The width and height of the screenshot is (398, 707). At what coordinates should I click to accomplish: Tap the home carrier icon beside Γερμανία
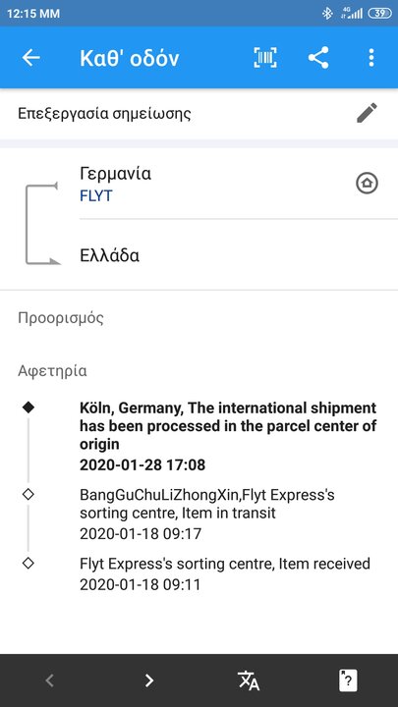coord(367,183)
